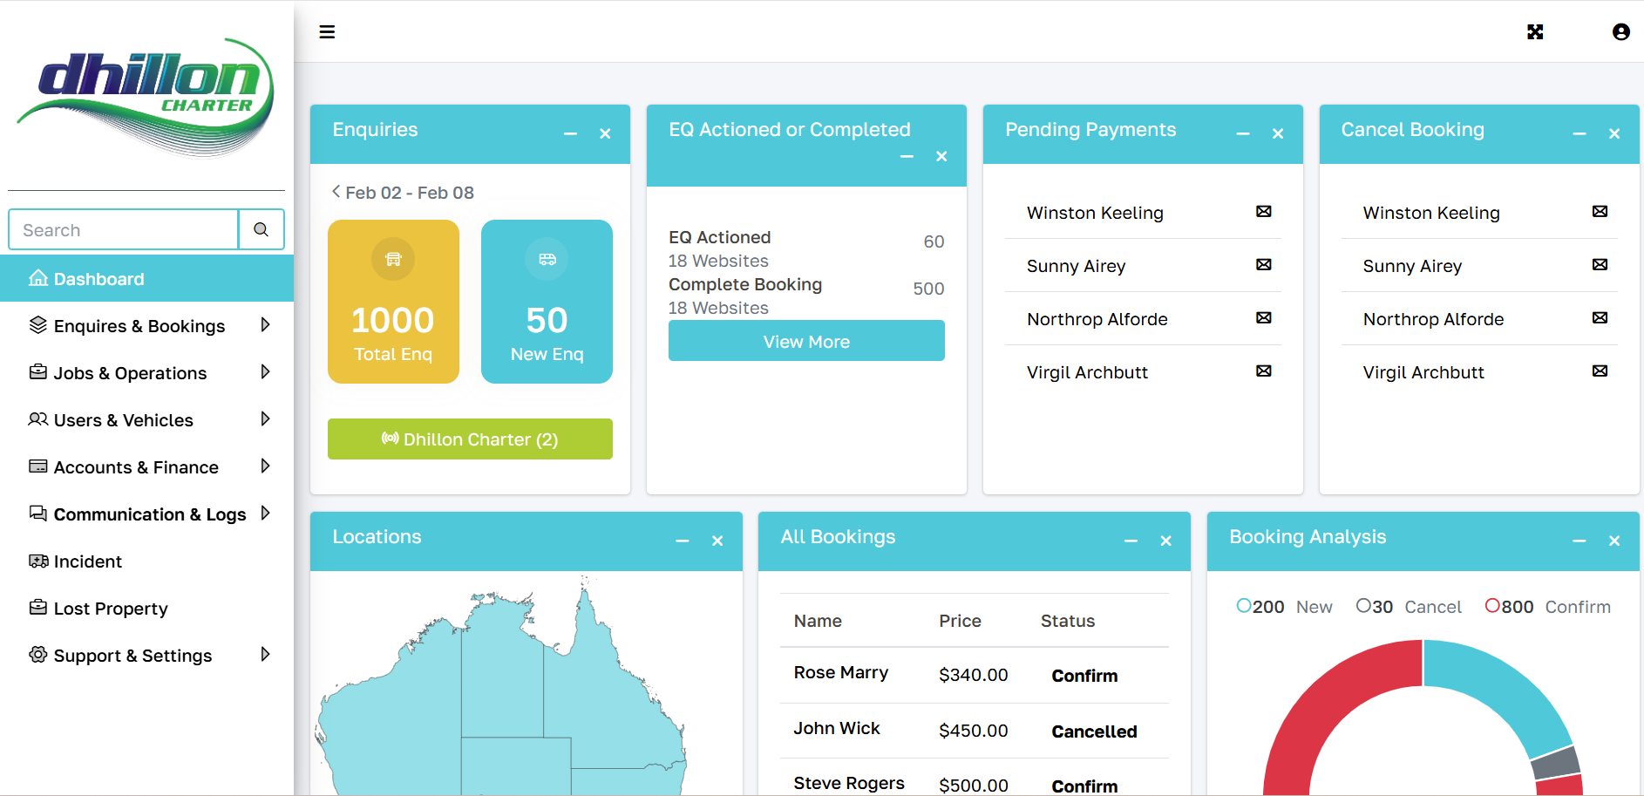Click the View More button

[806, 341]
